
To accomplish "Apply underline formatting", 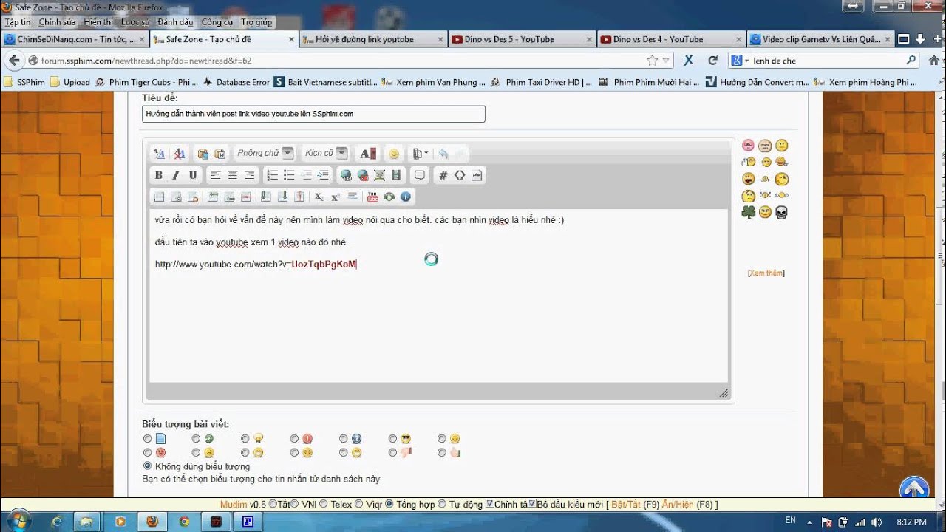I will (193, 175).
